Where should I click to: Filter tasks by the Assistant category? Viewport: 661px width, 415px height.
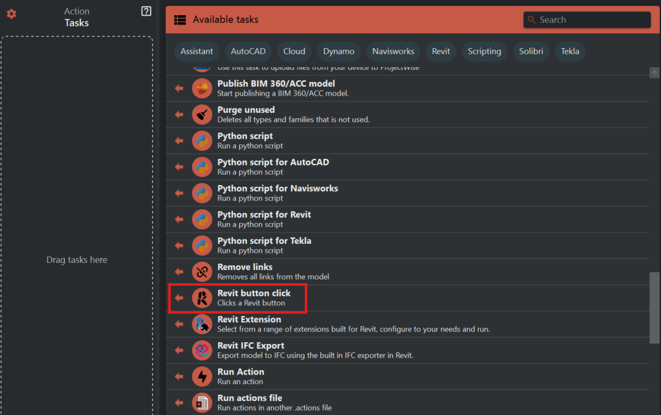[x=197, y=51]
